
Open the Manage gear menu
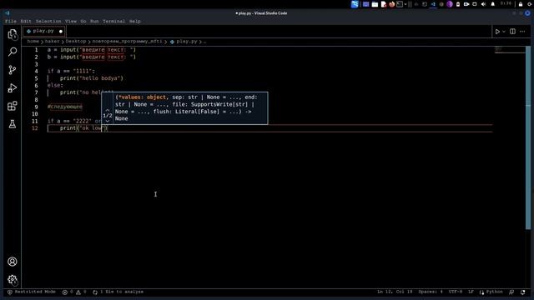pyautogui.click(x=13, y=280)
